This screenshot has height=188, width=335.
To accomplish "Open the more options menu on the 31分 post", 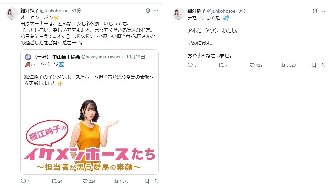I will pyautogui.click(x=156, y=11).
